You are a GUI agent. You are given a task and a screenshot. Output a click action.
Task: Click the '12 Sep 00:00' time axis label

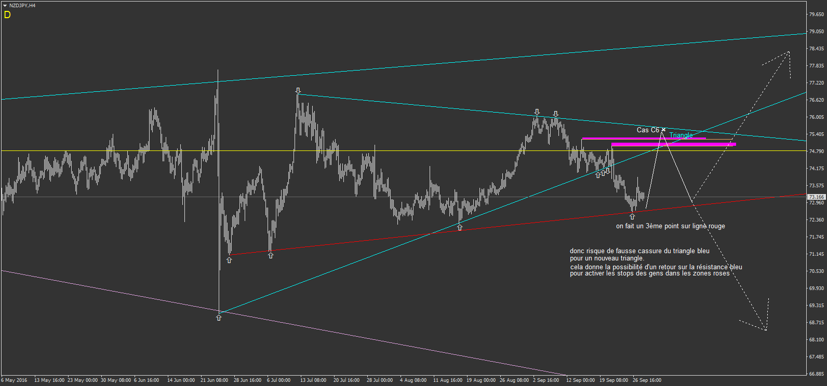pyautogui.click(x=581, y=380)
